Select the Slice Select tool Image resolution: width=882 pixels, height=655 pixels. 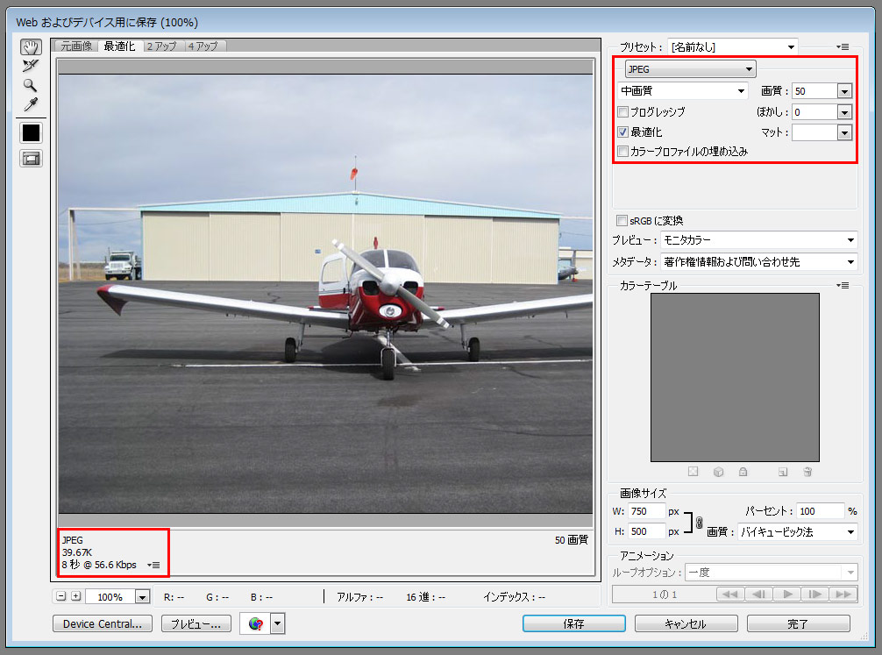coord(31,66)
